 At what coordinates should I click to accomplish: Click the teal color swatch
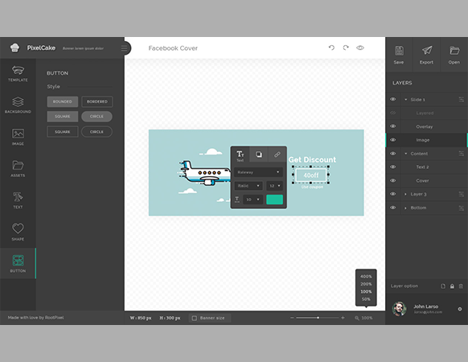click(274, 200)
